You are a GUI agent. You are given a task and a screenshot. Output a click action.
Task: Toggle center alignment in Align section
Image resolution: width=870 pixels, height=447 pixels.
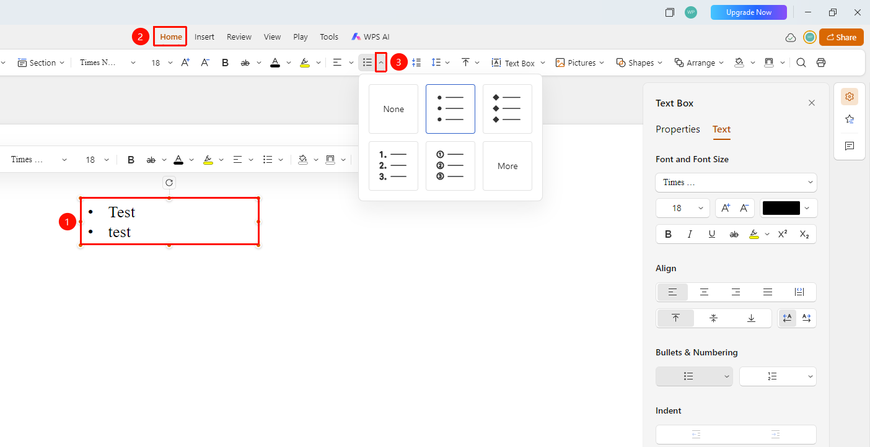point(704,292)
